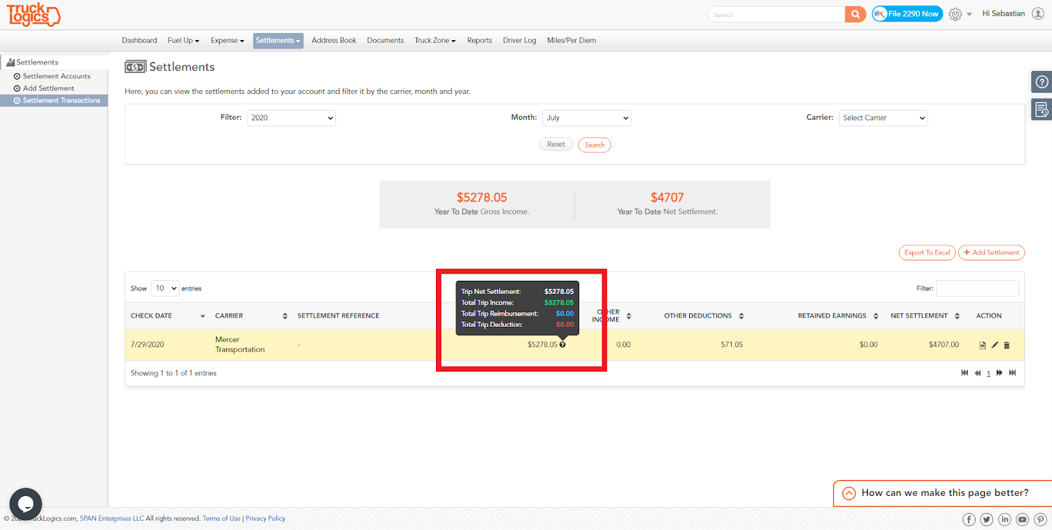Open the Month dropdown showing July
Screen dimensions: 1052x530
click(586, 118)
